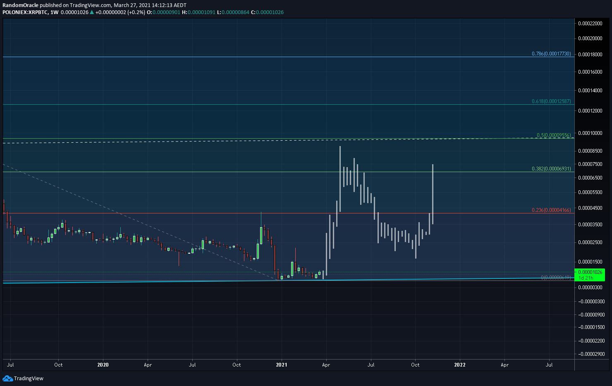Select the 0(0.00000649) Fibonacci label
This screenshot has width=612, height=386.
[x=556, y=277]
